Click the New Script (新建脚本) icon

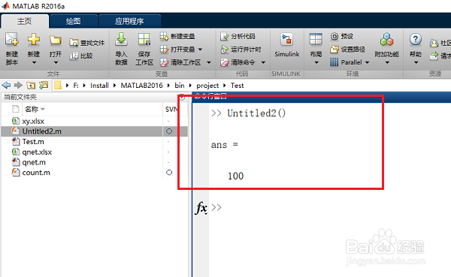[12, 39]
